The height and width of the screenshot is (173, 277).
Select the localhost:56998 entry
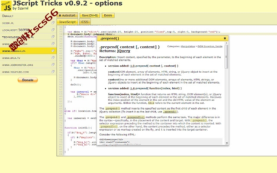click(x=28, y=30)
